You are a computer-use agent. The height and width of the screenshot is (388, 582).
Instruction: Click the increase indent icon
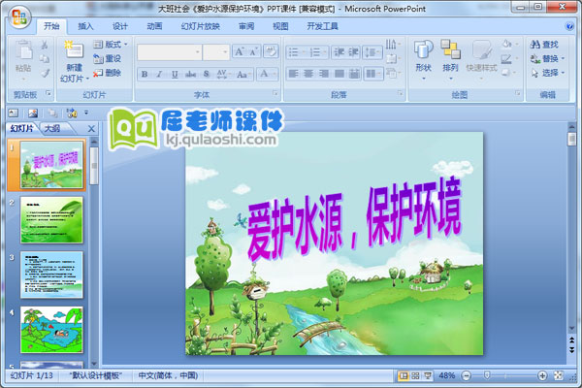[353, 52]
